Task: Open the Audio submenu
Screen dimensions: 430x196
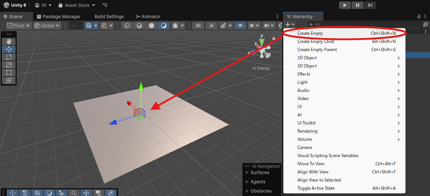Action: (x=344, y=90)
